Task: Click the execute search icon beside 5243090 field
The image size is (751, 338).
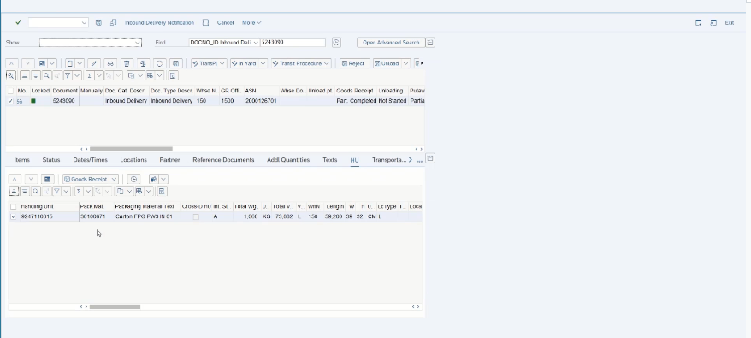Action: [x=336, y=42]
